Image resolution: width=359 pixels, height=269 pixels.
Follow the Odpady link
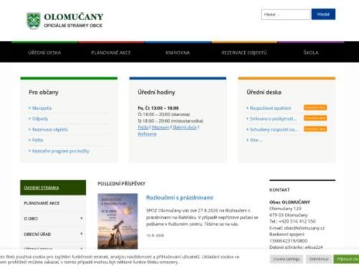(x=40, y=118)
